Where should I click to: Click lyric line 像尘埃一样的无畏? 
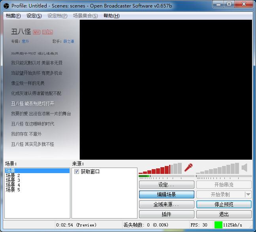point(28,83)
